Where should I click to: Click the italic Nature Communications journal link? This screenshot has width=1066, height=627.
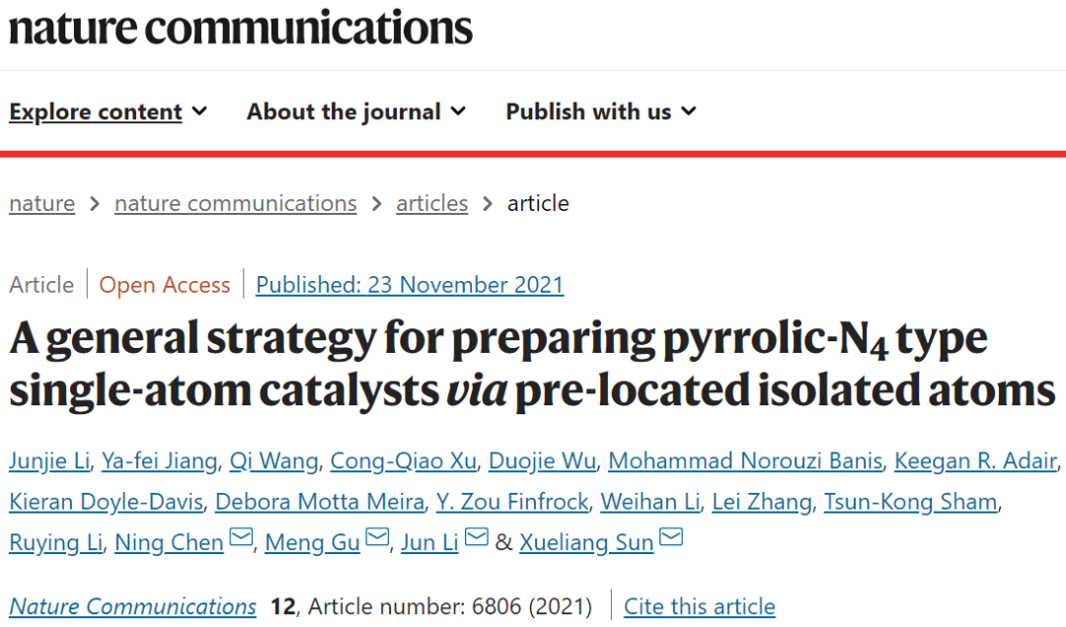(132, 606)
